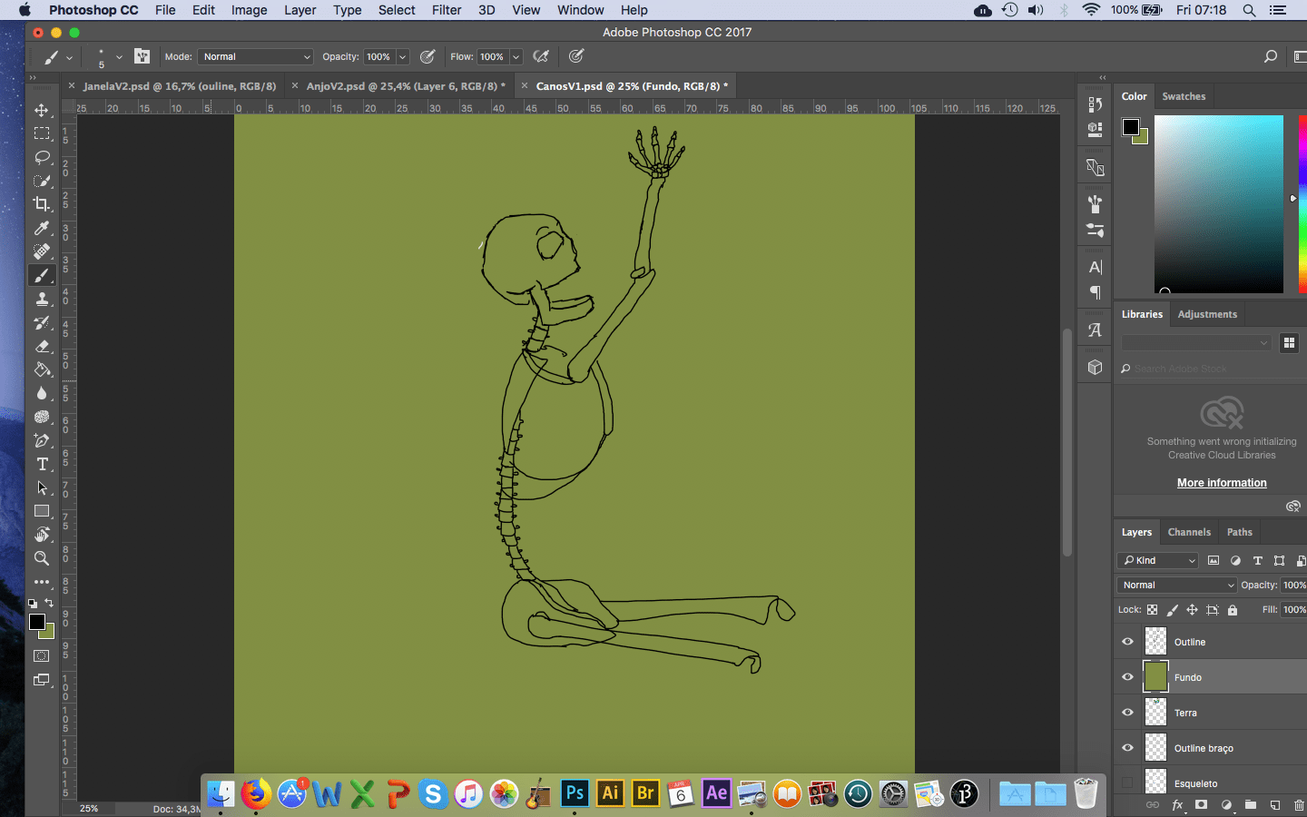Click the More information link
The width and height of the screenshot is (1307, 817).
1222,483
